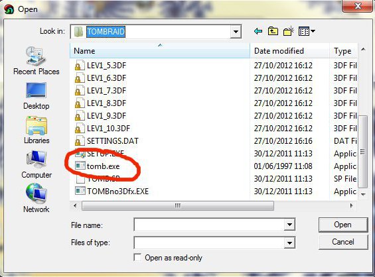
Task: Expand the Look in folder dropdown
Action: [x=236, y=32]
